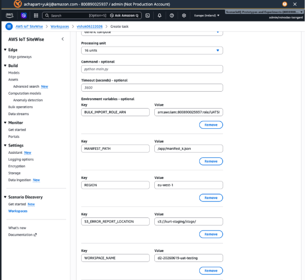The image size is (305, 280).
Task: Edit the s3://kurt-staging/stage/ value field
Action: 189,221
